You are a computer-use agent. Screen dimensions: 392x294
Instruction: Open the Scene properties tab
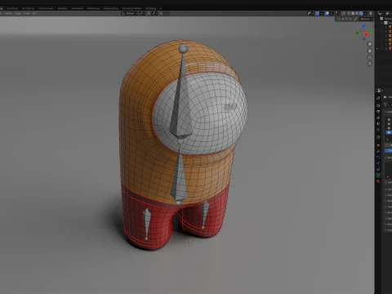coord(378,123)
